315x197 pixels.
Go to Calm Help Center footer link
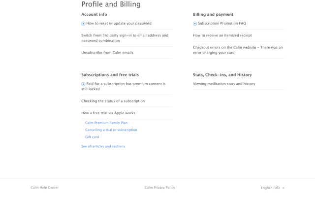click(45, 188)
